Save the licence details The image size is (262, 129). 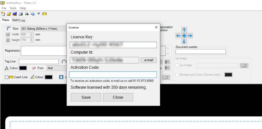86,97
